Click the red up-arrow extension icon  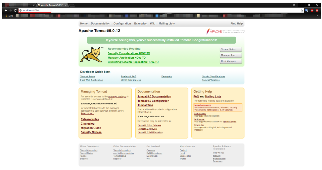point(317,11)
